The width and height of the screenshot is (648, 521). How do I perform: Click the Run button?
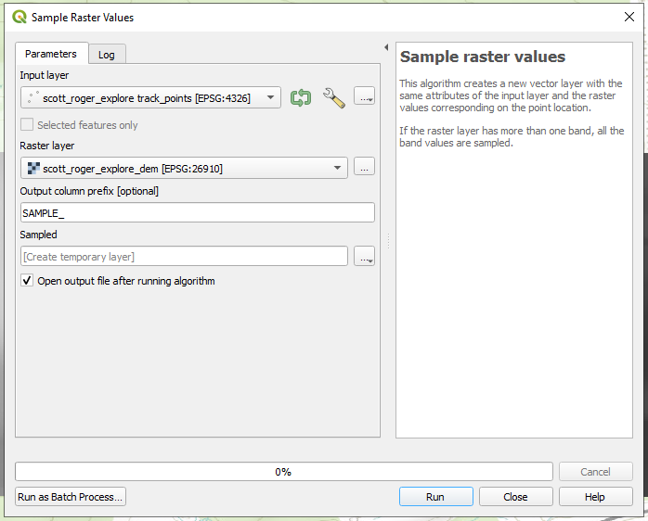436,497
